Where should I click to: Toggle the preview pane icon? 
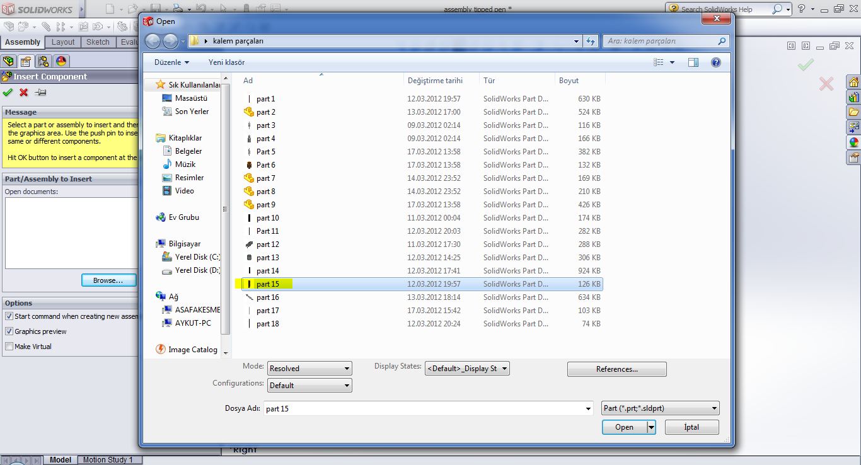click(693, 62)
